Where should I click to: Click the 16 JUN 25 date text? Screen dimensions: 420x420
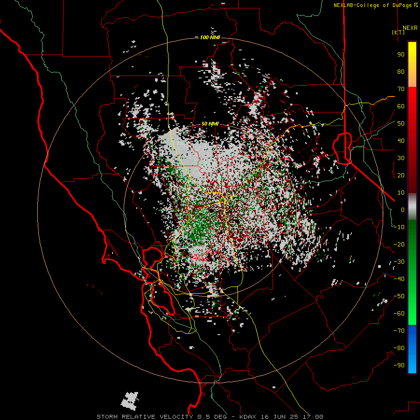pos(280,417)
